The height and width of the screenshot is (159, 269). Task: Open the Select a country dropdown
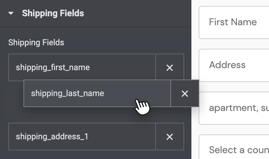tap(234, 147)
